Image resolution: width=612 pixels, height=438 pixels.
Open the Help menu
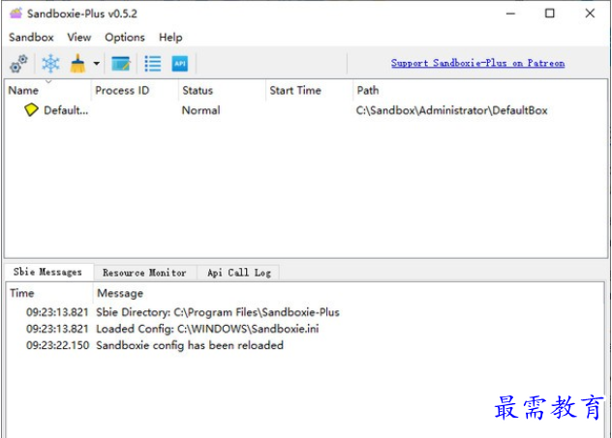click(170, 38)
